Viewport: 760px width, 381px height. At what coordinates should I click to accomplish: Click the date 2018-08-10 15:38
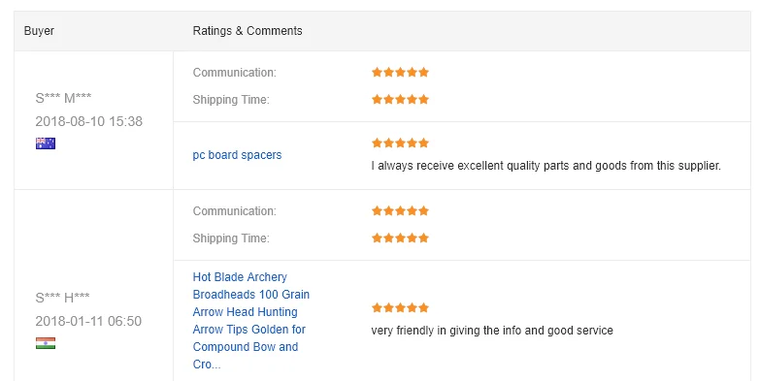pyautogui.click(x=88, y=121)
